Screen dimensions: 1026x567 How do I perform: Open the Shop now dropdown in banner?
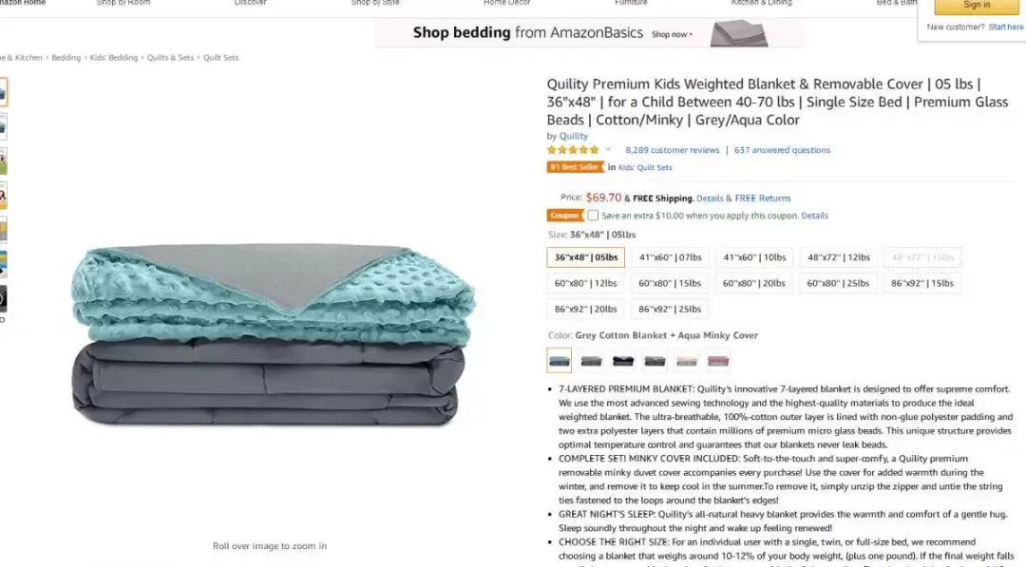point(672,34)
